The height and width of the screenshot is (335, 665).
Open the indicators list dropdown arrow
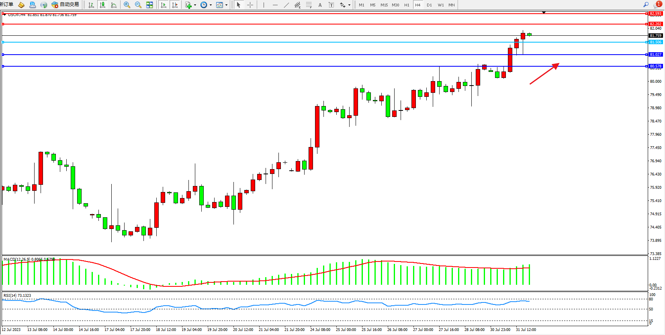(195, 5)
